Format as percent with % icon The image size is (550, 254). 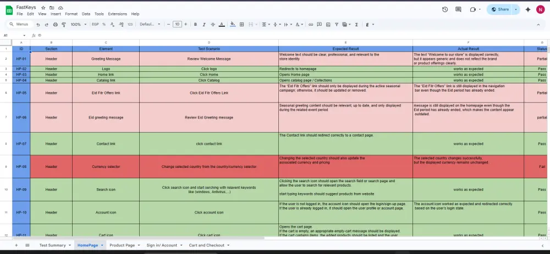pyautogui.click(x=104, y=25)
